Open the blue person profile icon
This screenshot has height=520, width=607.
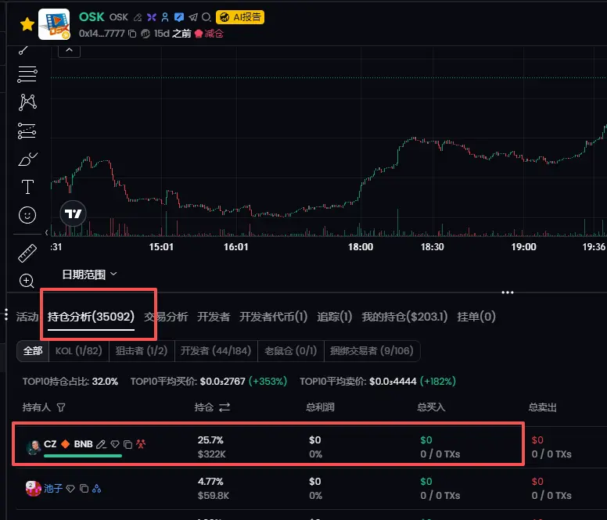click(165, 17)
